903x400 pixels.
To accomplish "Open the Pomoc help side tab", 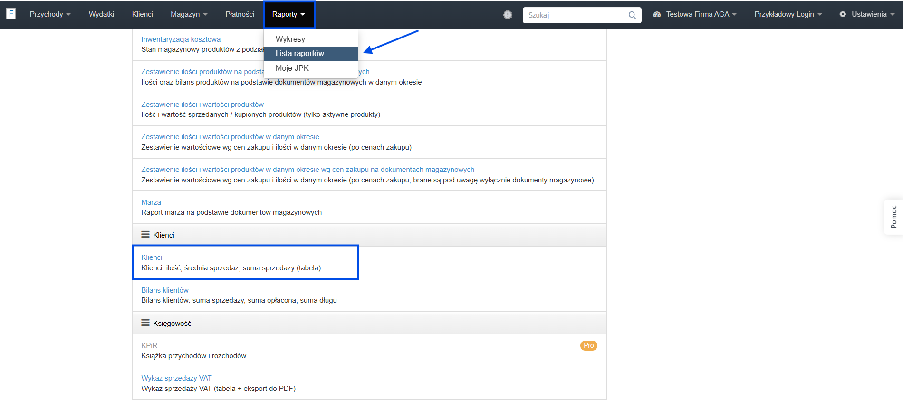I will [893, 217].
